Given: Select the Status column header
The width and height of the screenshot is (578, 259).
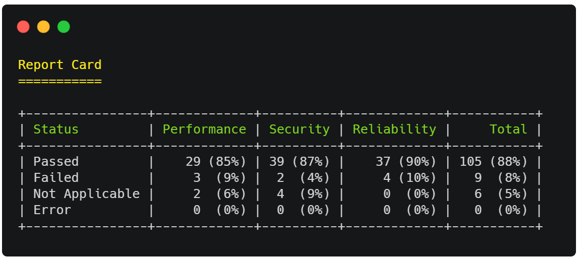Looking at the screenshot, I should 56,129.
